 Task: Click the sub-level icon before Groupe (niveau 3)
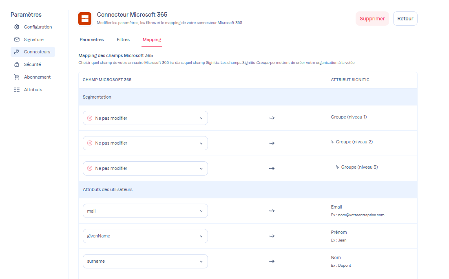337,167
